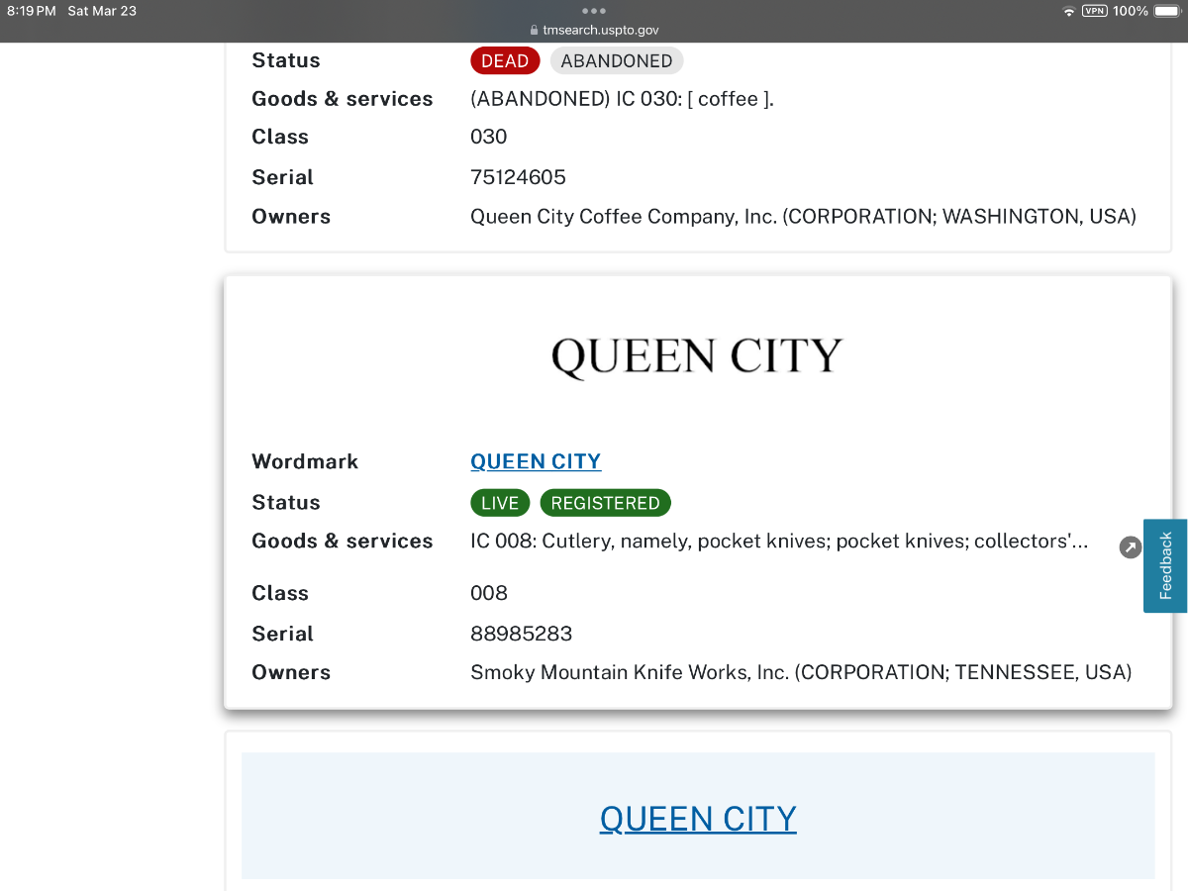Click the REGISTERED status badge
Image resolution: width=1188 pixels, height=891 pixels.
pos(605,503)
